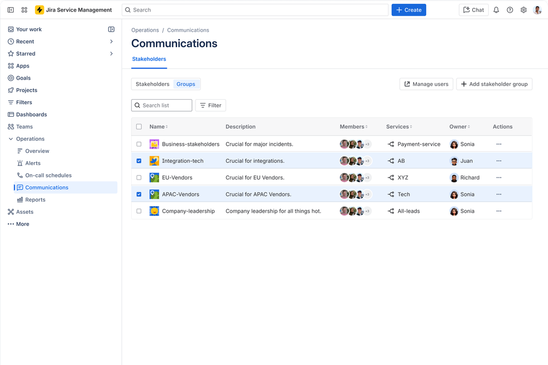Click the Add stakeholder group button
This screenshot has height=365, width=548.
[x=494, y=84]
